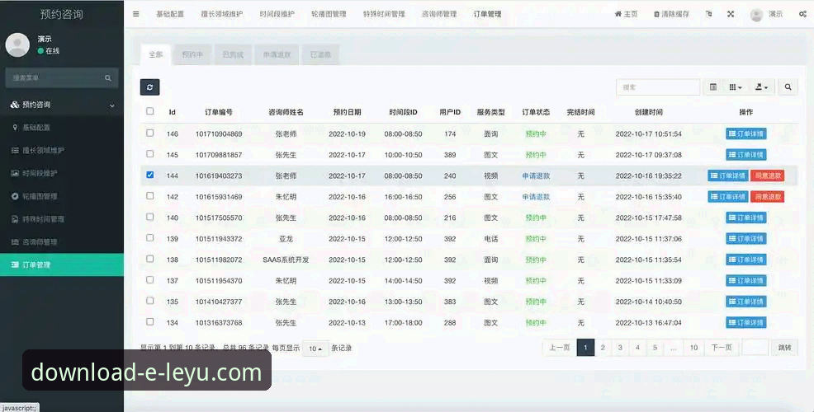Open 订单详情 for order Id 134

746,322
